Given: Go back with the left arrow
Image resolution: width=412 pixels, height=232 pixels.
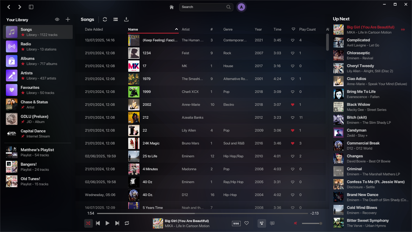Looking at the screenshot, I should [9, 7].
